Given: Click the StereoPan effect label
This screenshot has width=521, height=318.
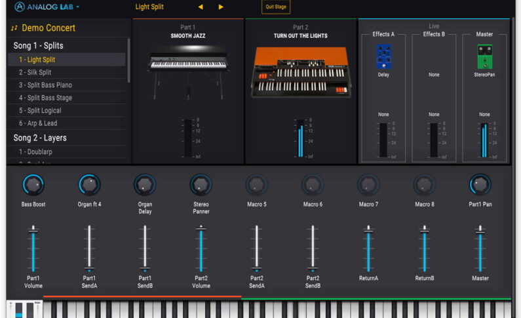Looking at the screenshot, I should tap(484, 75).
